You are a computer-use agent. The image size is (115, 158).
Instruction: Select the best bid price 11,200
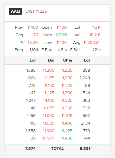49,70
